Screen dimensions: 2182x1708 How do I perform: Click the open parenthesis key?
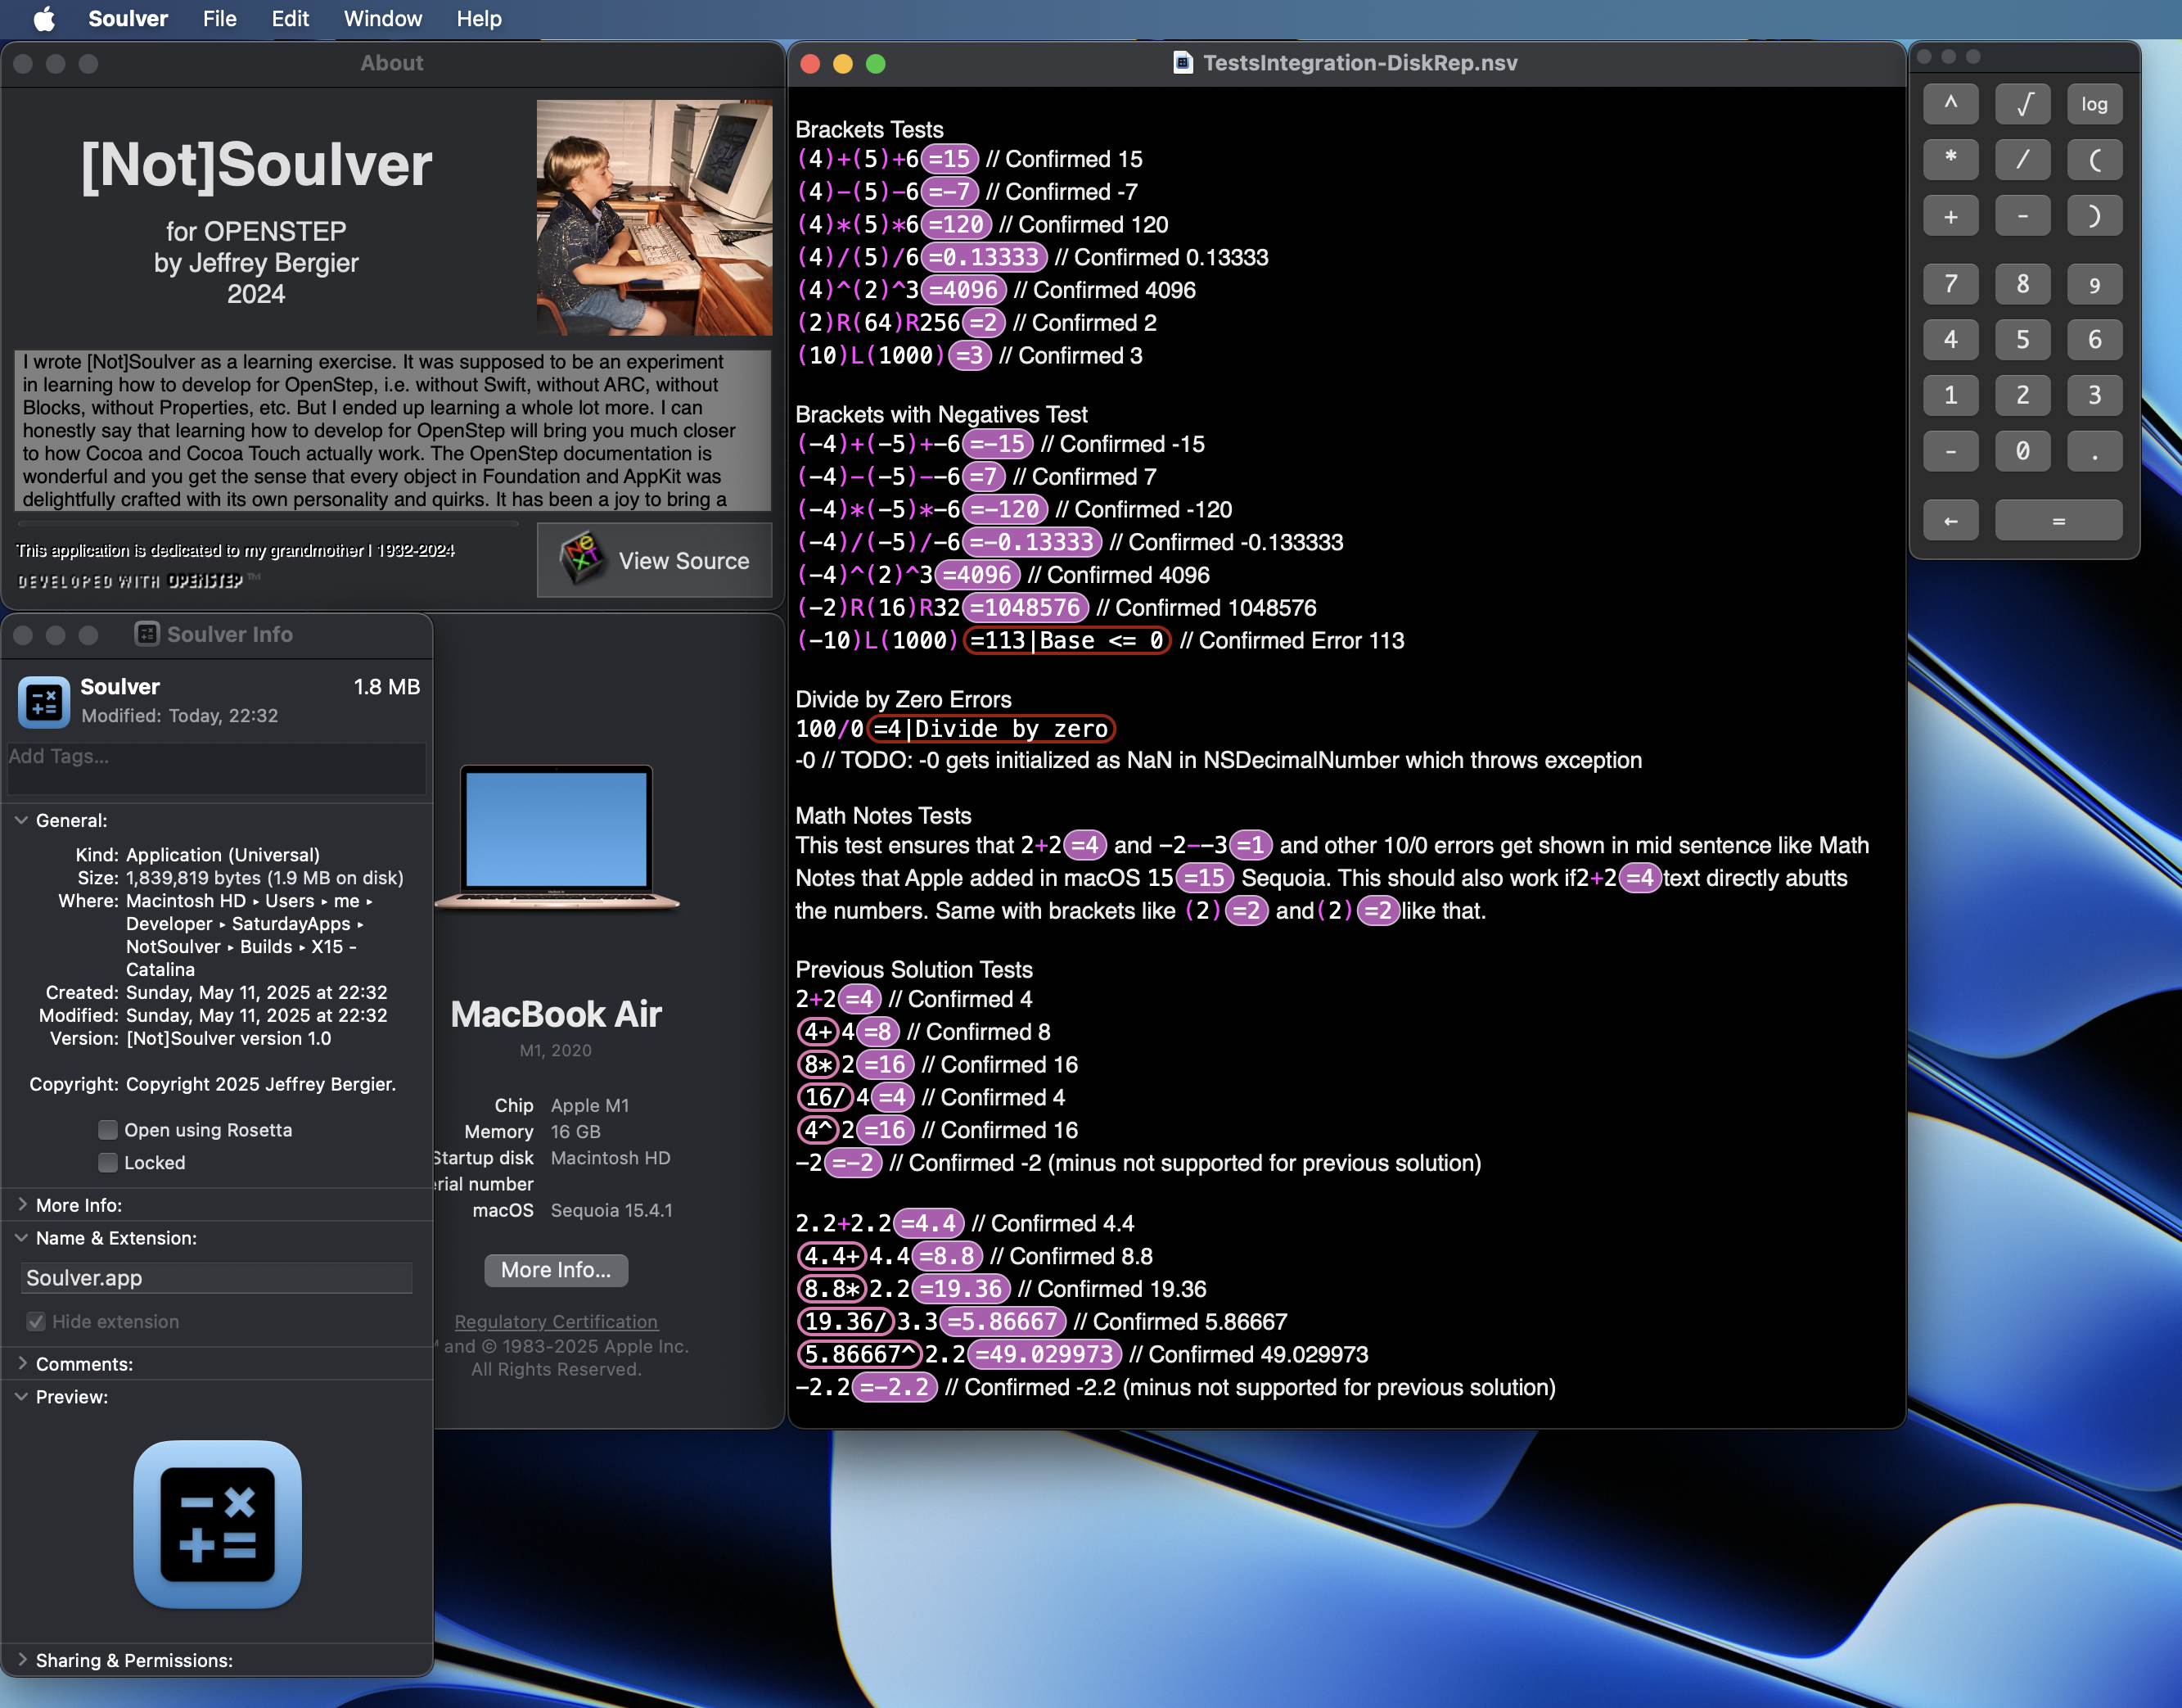2094,159
